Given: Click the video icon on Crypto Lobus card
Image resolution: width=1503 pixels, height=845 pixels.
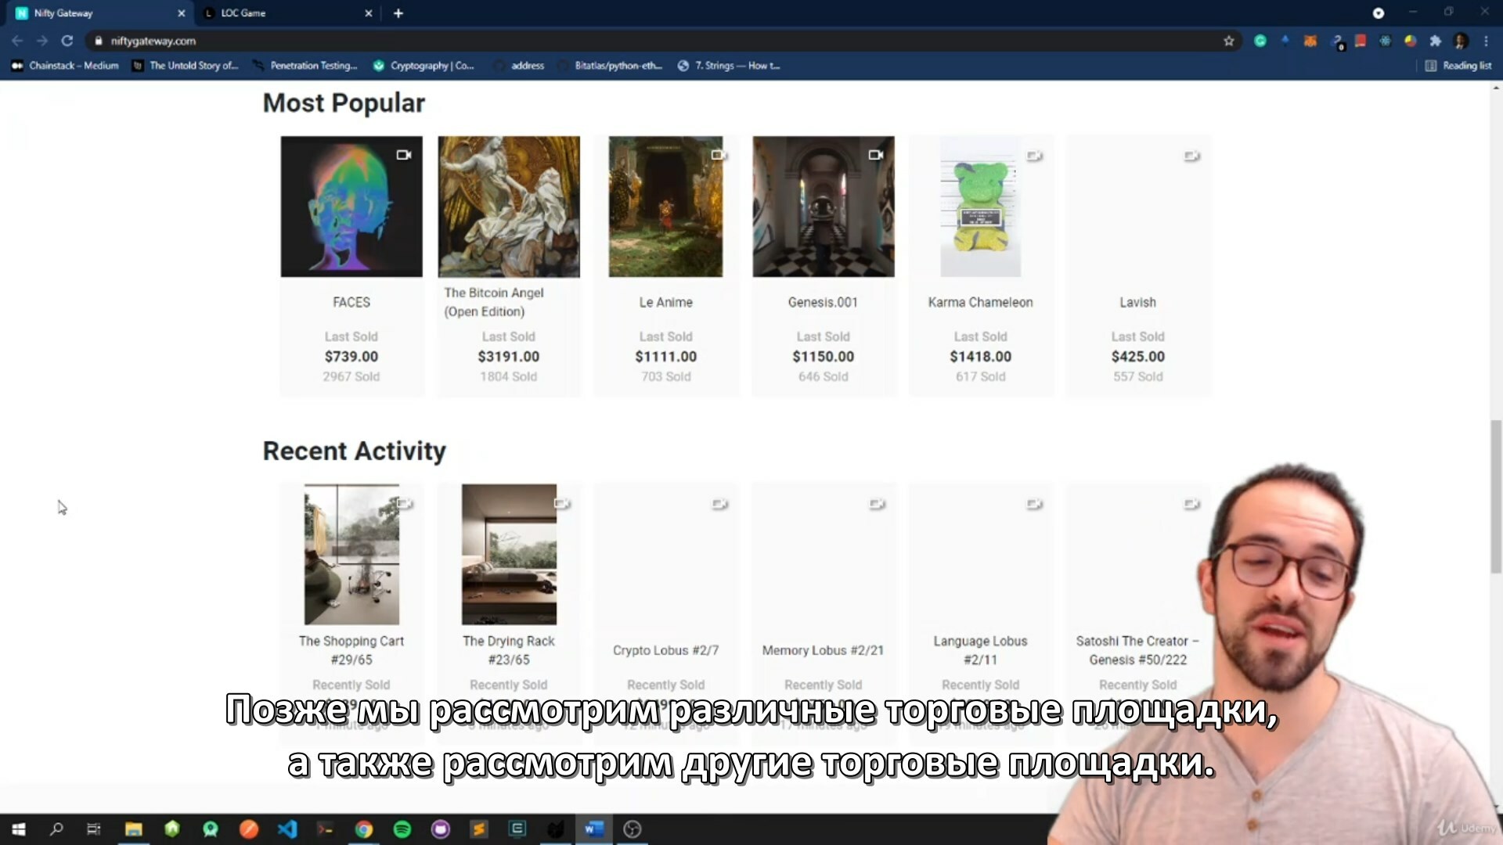Looking at the screenshot, I should pyautogui.click(x=720, y=504).
